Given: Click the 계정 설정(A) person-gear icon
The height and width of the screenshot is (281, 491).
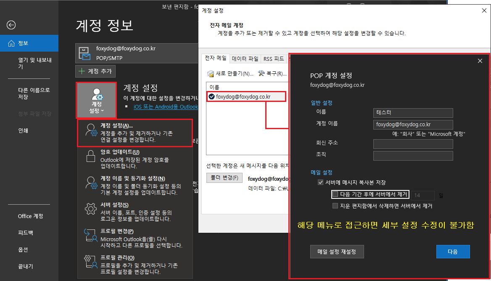Looking at the screenshot, I should click(x=91, y=130).
